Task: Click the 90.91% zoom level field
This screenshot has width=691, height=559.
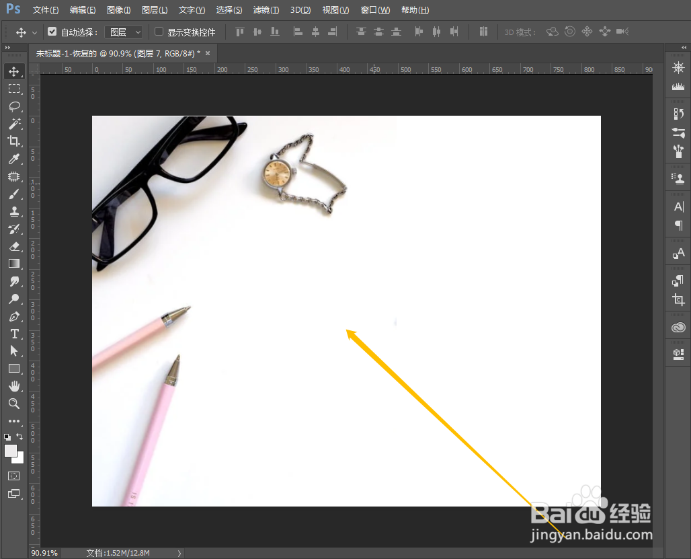Action: (x=44, y=553)
